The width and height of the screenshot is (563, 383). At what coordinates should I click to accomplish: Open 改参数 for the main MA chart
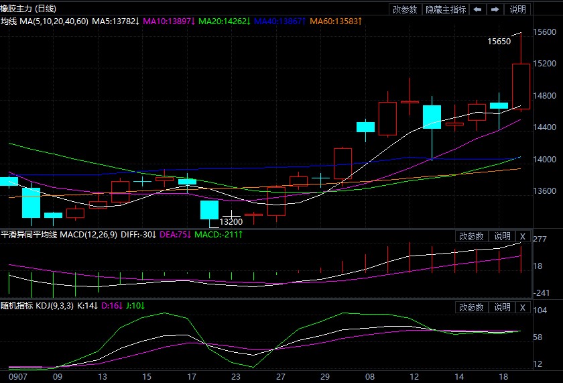[405, 9]
